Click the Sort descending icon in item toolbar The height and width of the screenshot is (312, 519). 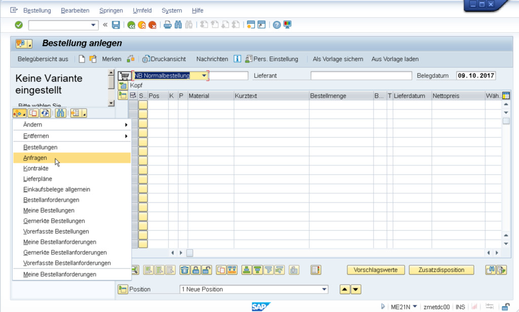pyautogui.click(x=257, y=270)
